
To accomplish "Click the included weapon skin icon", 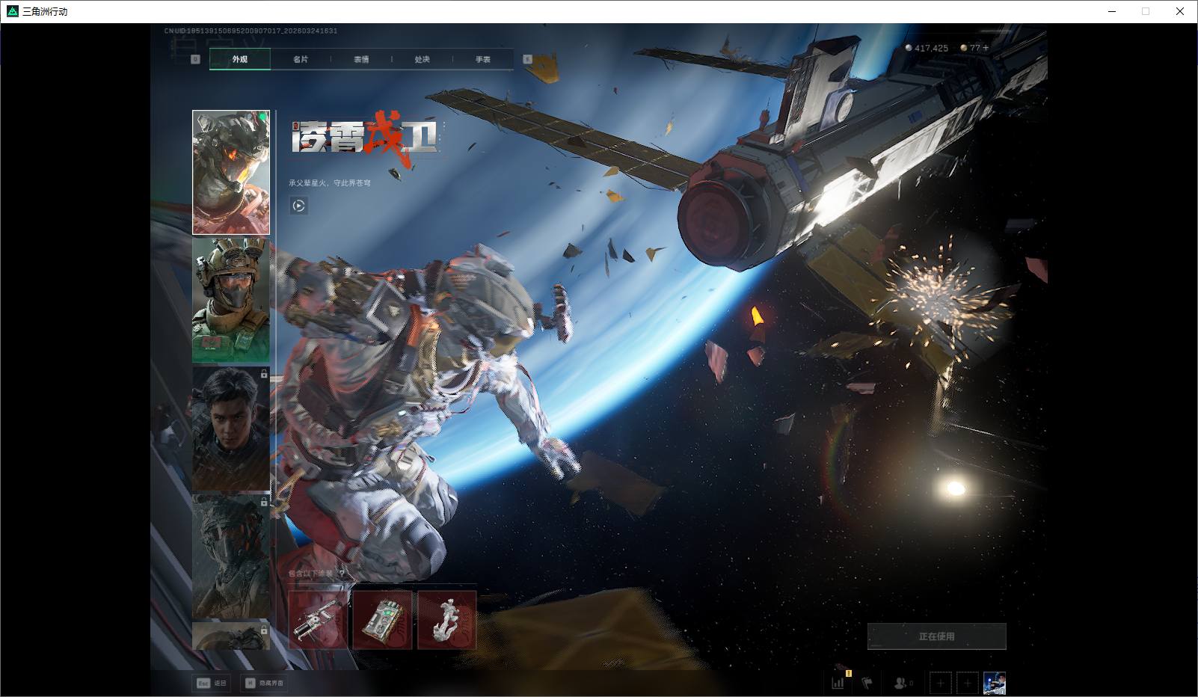I will click(x=318, y=620).
